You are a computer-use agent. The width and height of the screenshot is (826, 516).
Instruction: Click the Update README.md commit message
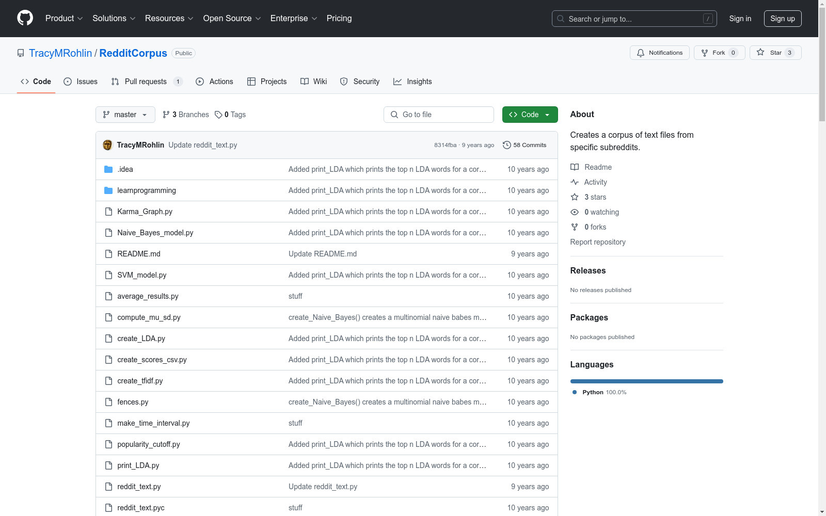323,254
